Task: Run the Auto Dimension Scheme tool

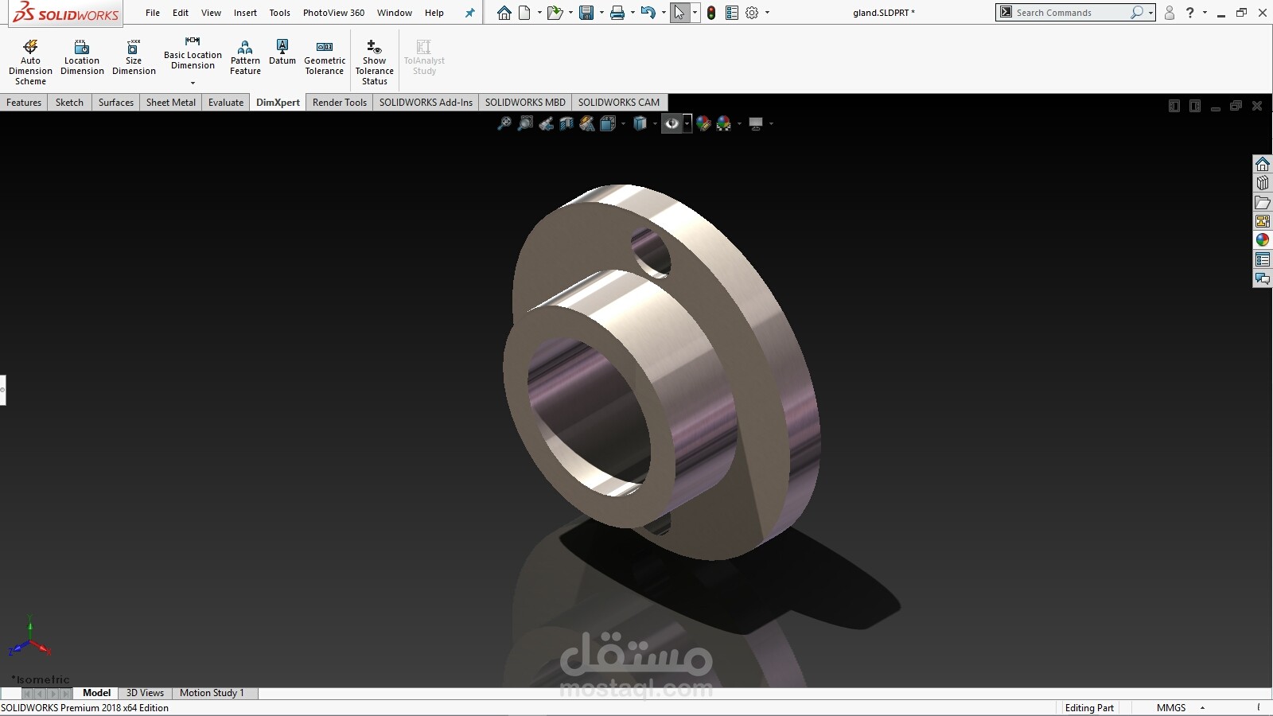Action: pyautogui.click(x=30, y=61)
